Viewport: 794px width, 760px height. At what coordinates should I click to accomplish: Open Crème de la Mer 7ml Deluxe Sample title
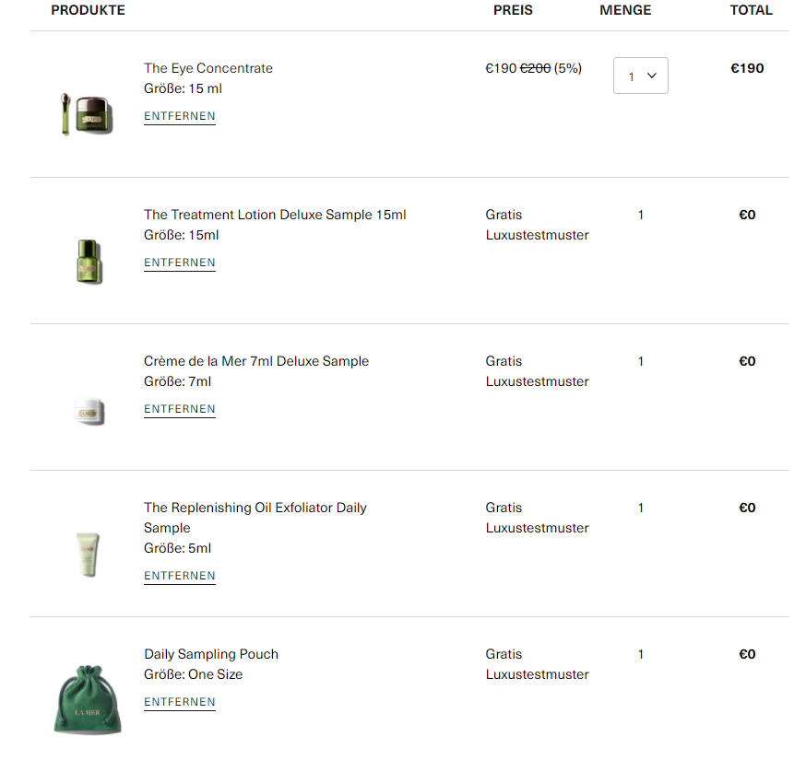256,361
